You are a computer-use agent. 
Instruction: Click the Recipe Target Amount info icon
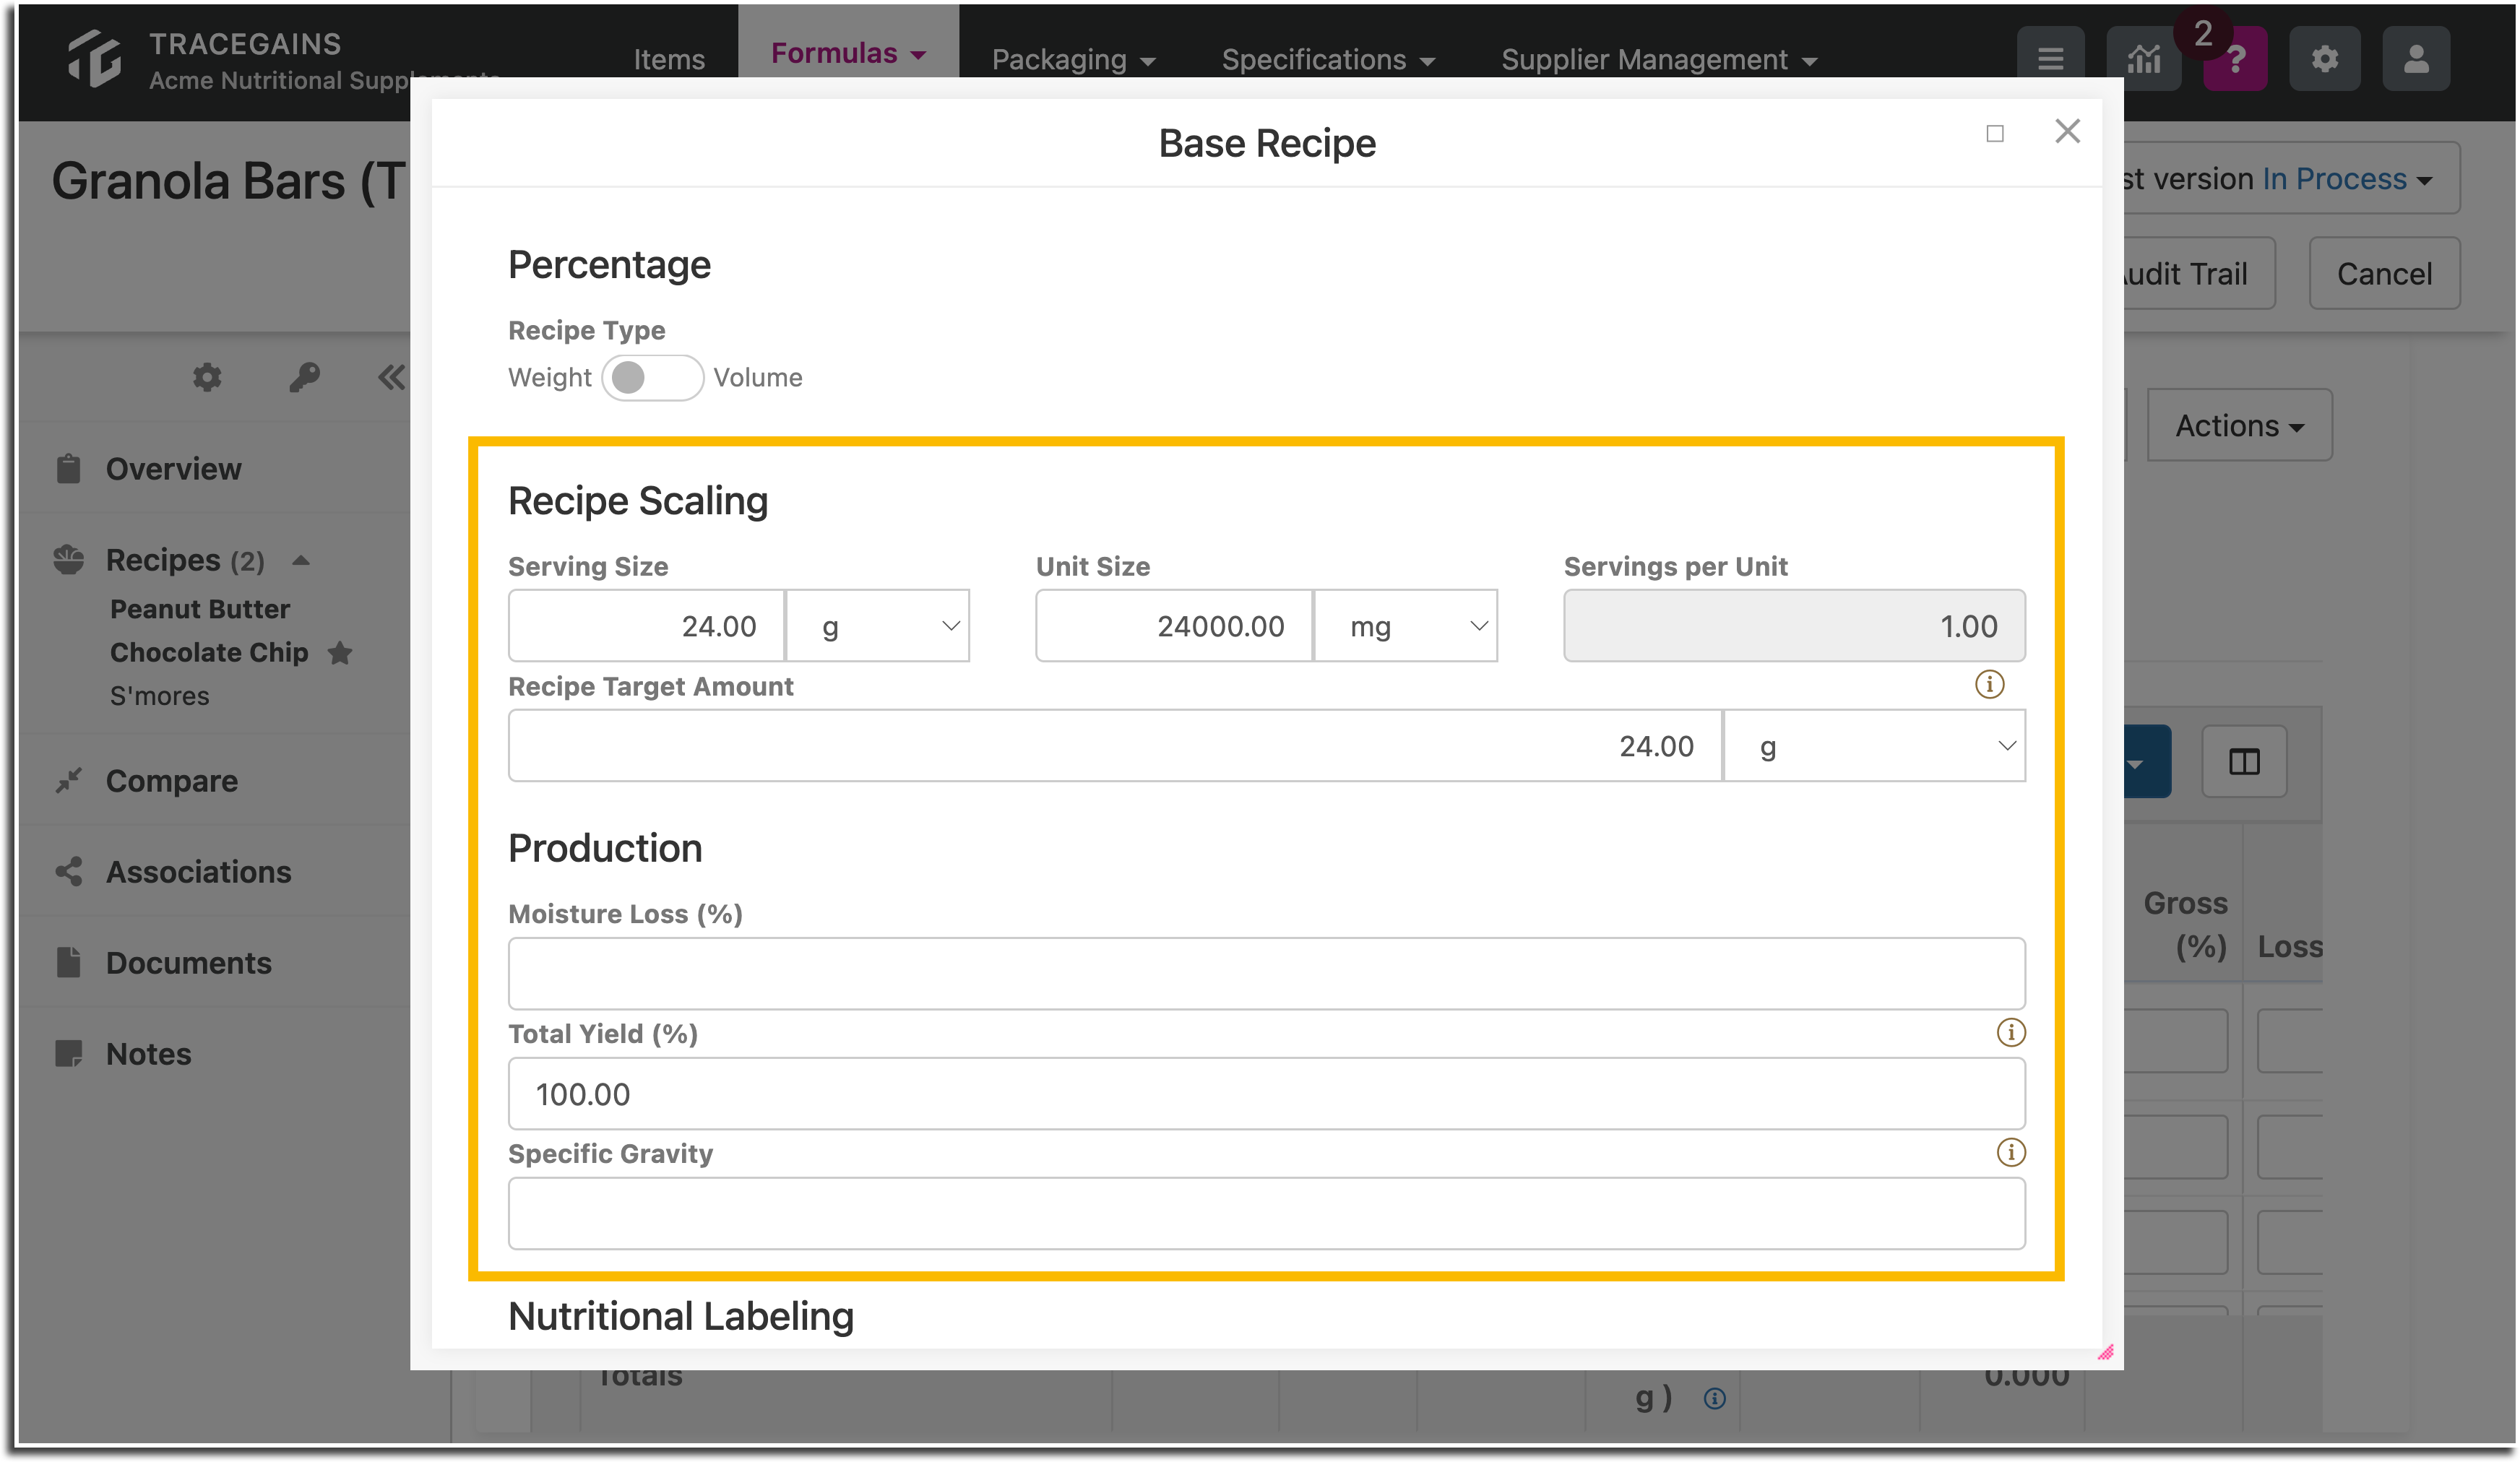[1990, 685]
